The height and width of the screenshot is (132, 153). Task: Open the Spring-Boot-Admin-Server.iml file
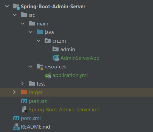tap(64, 110)
